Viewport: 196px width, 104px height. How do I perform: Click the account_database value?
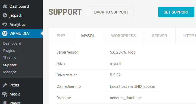coord(126,98)
